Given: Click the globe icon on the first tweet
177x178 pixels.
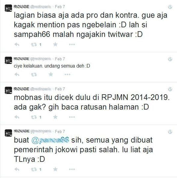Looking at the screenshot, I should [x=170, y=7].
